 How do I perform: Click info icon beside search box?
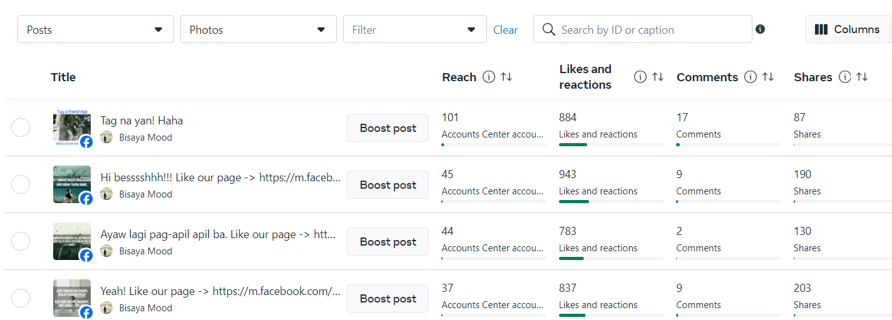[760, 29]
